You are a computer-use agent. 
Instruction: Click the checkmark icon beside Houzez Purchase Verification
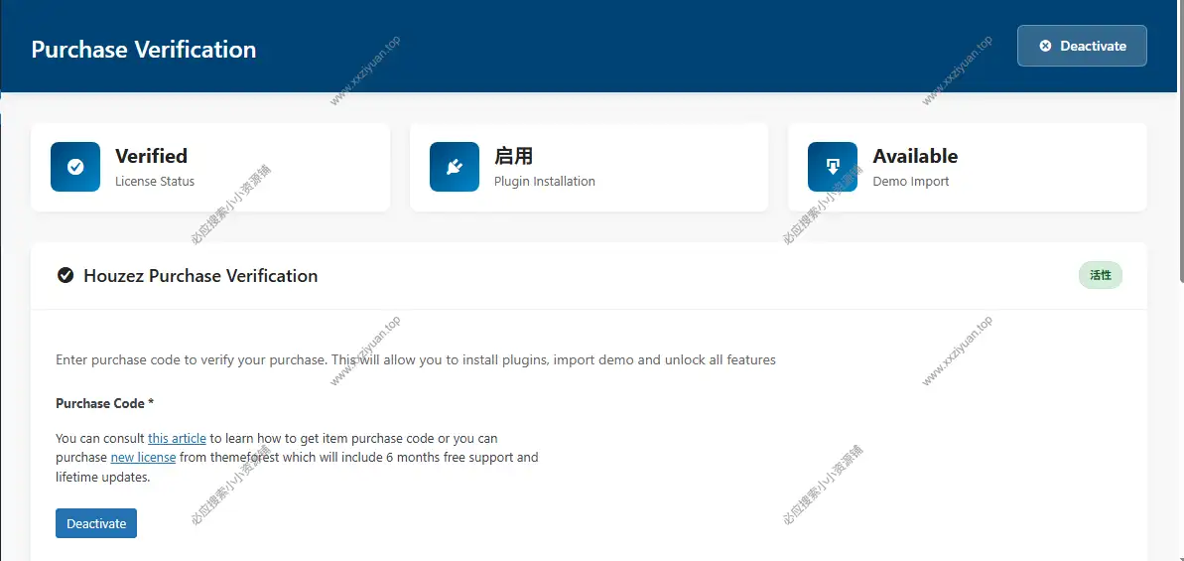66,276
